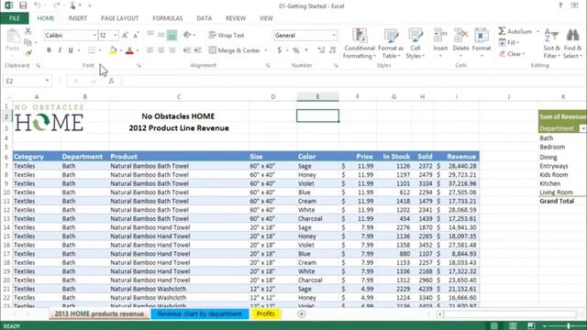
Task: Apply Italic formatting
Action: (x=60, y=50)
